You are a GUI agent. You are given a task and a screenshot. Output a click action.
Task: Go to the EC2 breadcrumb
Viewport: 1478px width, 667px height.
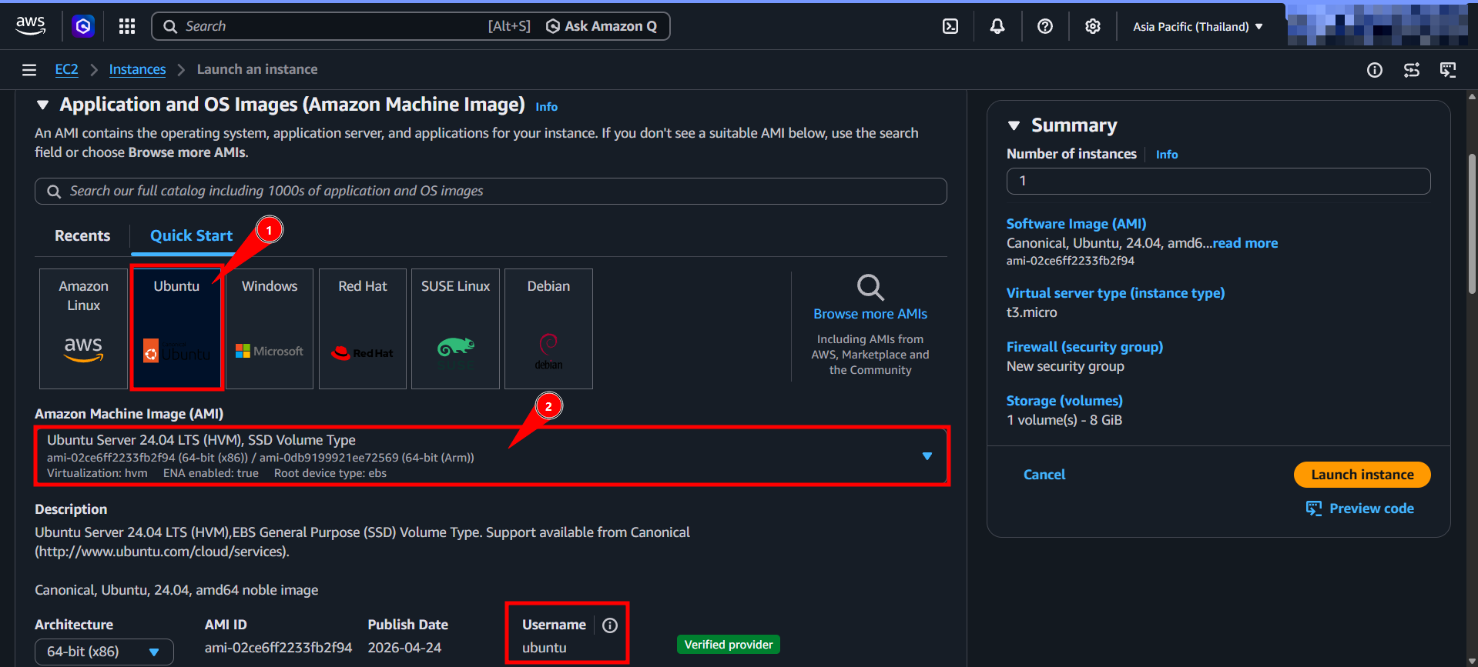66,69
